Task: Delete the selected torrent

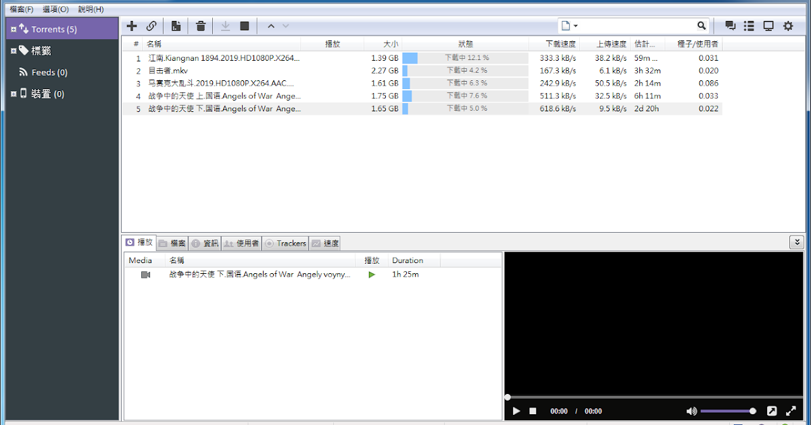Action: (200, 26)
